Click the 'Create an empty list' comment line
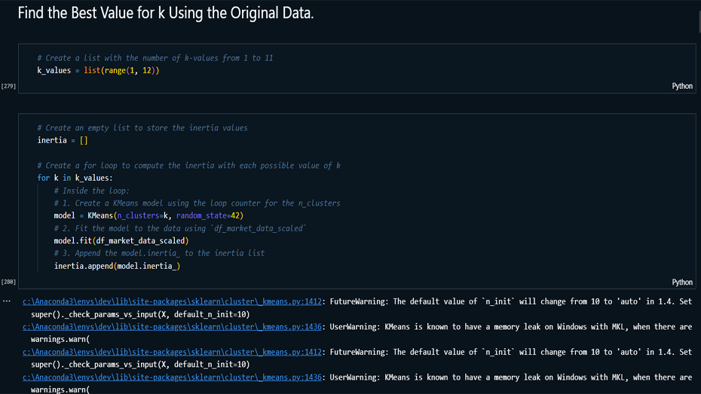Screen dimensions: 701x394 (142, 128)
